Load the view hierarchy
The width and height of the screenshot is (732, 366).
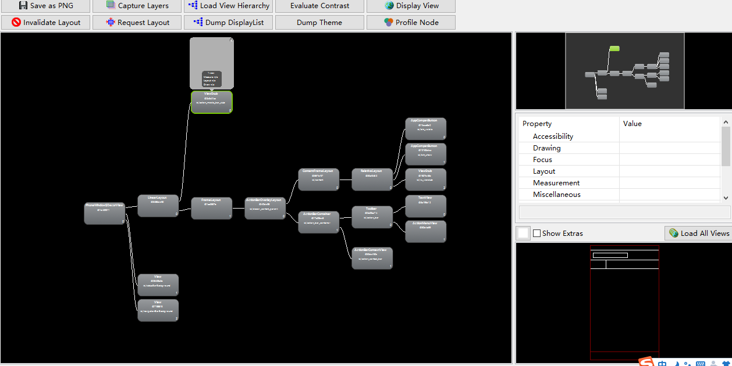[x=228, y=6]
